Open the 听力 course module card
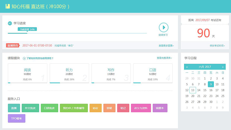Screen dimensions: 231x130 (x=69, y=73)
